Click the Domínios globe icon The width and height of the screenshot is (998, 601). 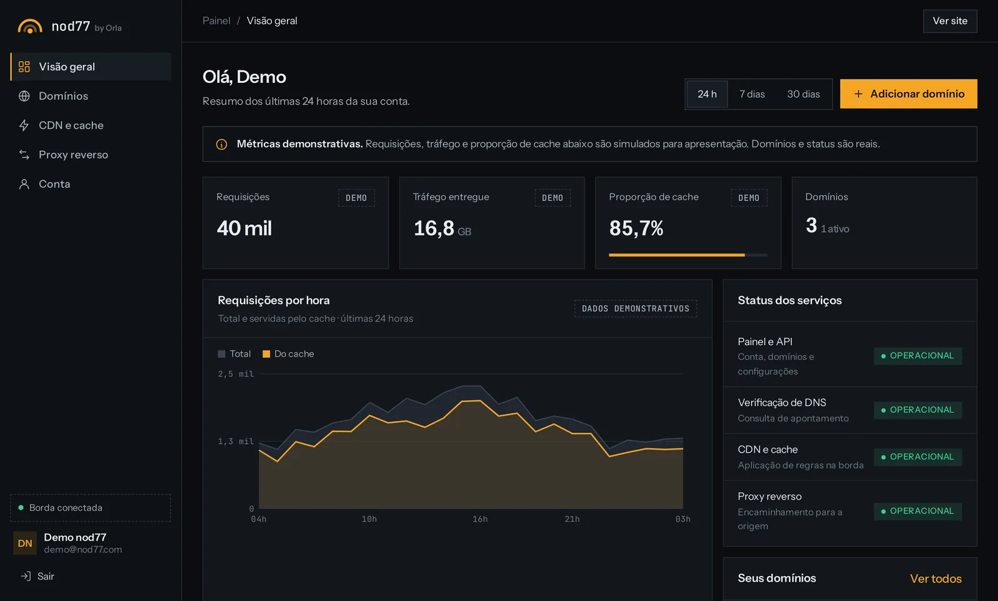point(24,96)
